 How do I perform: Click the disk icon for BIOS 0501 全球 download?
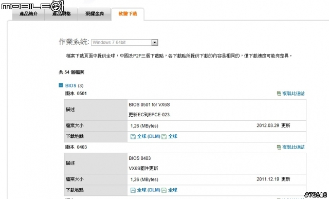pyautogui.click(x=164, y=137)
